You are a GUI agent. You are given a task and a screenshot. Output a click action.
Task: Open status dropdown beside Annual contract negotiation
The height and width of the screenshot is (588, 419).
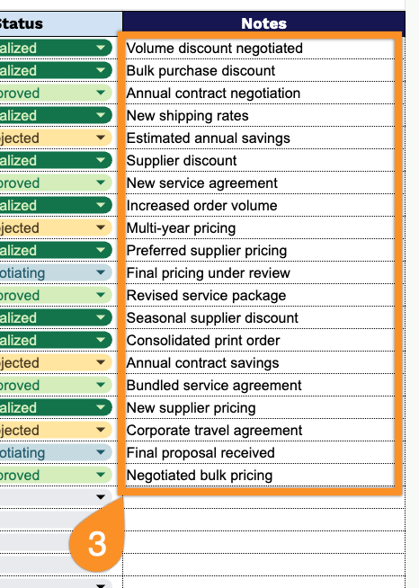click(x=100, y=93)
